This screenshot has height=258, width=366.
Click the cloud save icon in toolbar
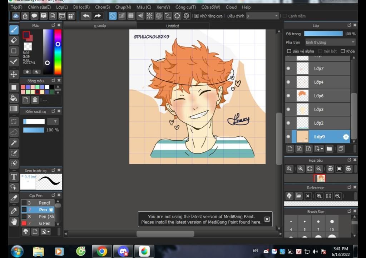coord(16,16)
